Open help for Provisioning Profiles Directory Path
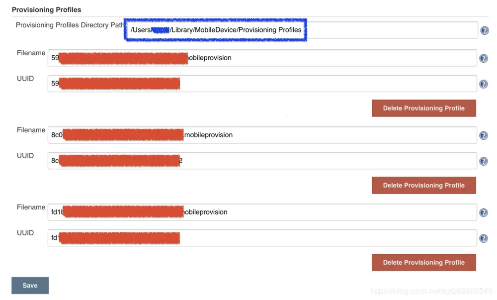This screenshot has width=497, height=300. [484, 30]
